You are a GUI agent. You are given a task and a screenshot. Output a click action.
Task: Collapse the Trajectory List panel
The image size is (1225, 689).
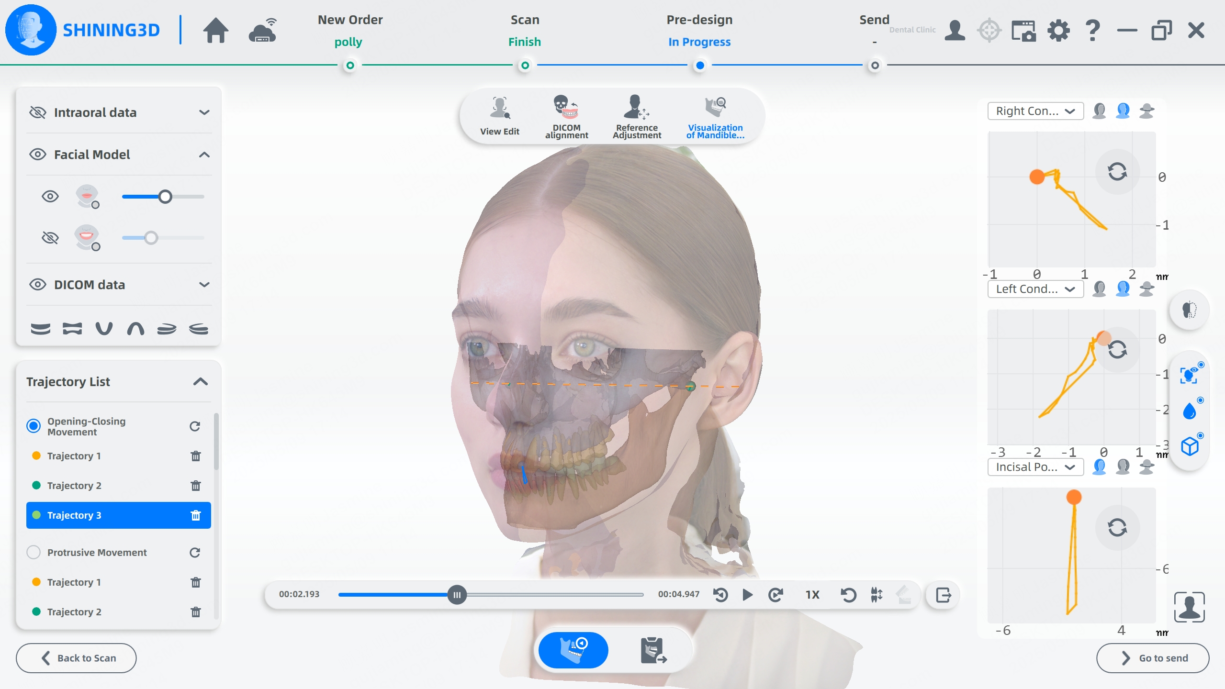200,382
